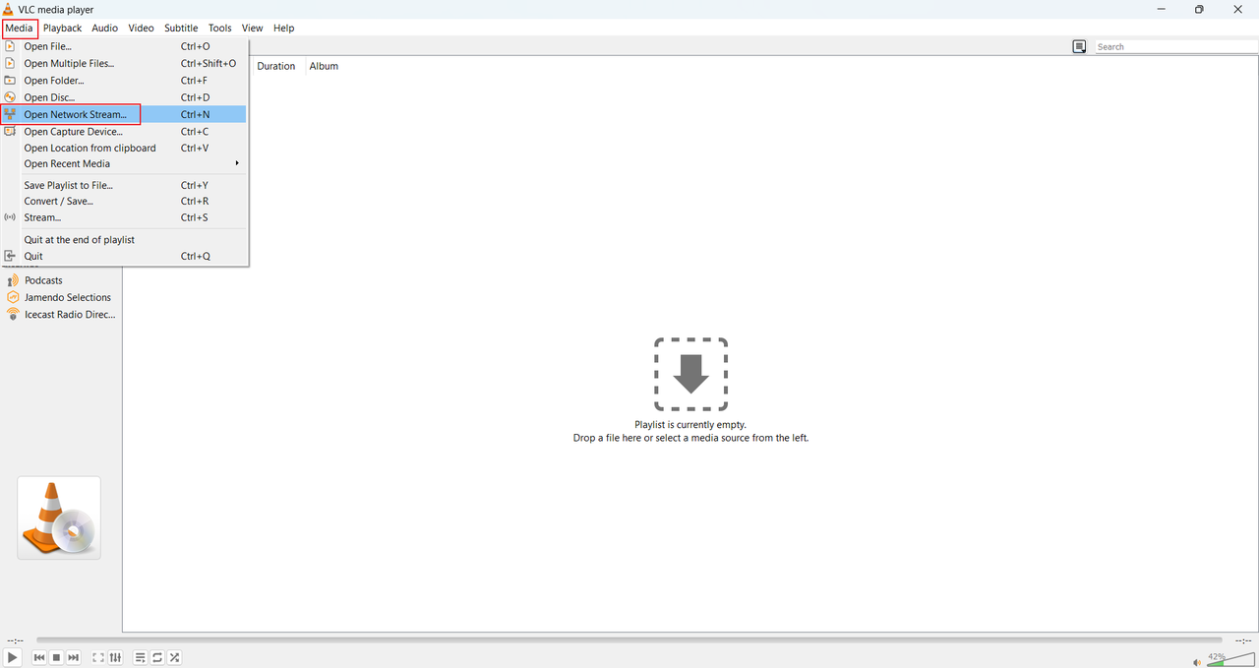1259x668 pixels.
Task: Stop playback with the stop button
Action: tap(56, 657)
